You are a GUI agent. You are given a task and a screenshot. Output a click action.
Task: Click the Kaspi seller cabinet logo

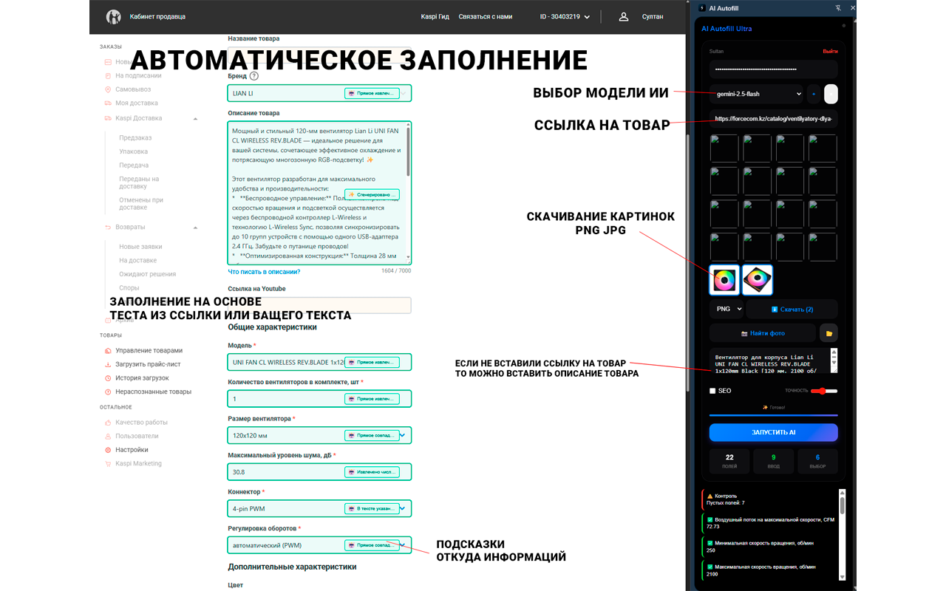click(x=113, y=16)
